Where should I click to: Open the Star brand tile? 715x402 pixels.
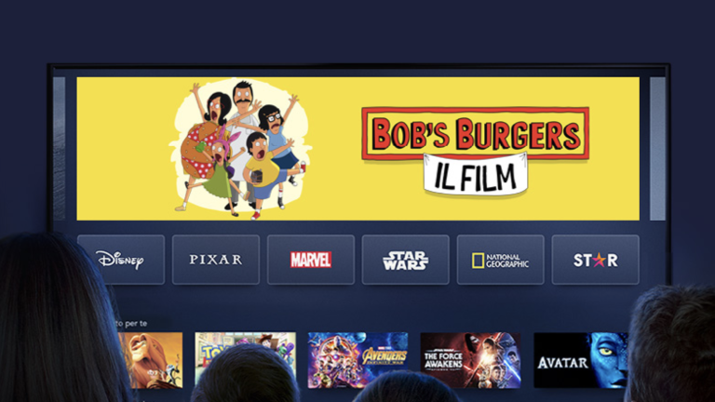pyautogui.click(x=595, y=260)
